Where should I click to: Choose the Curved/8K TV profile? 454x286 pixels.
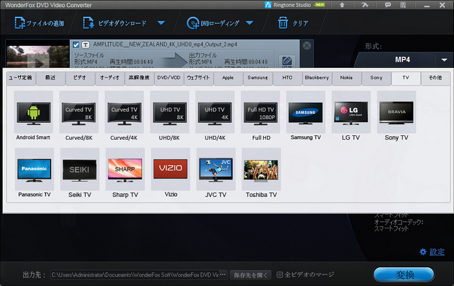click(78, 116)
